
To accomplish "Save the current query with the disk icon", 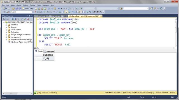I will point(17,9).
